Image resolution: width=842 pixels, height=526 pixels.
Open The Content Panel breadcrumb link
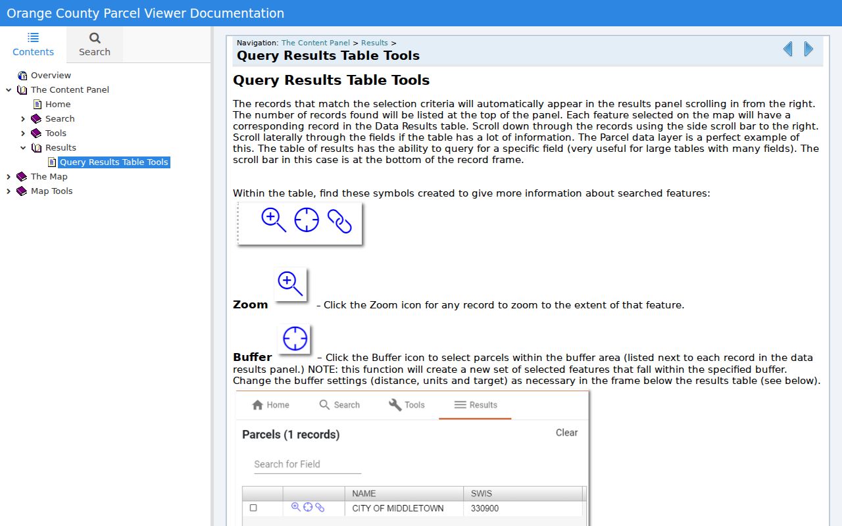[316, 43]
